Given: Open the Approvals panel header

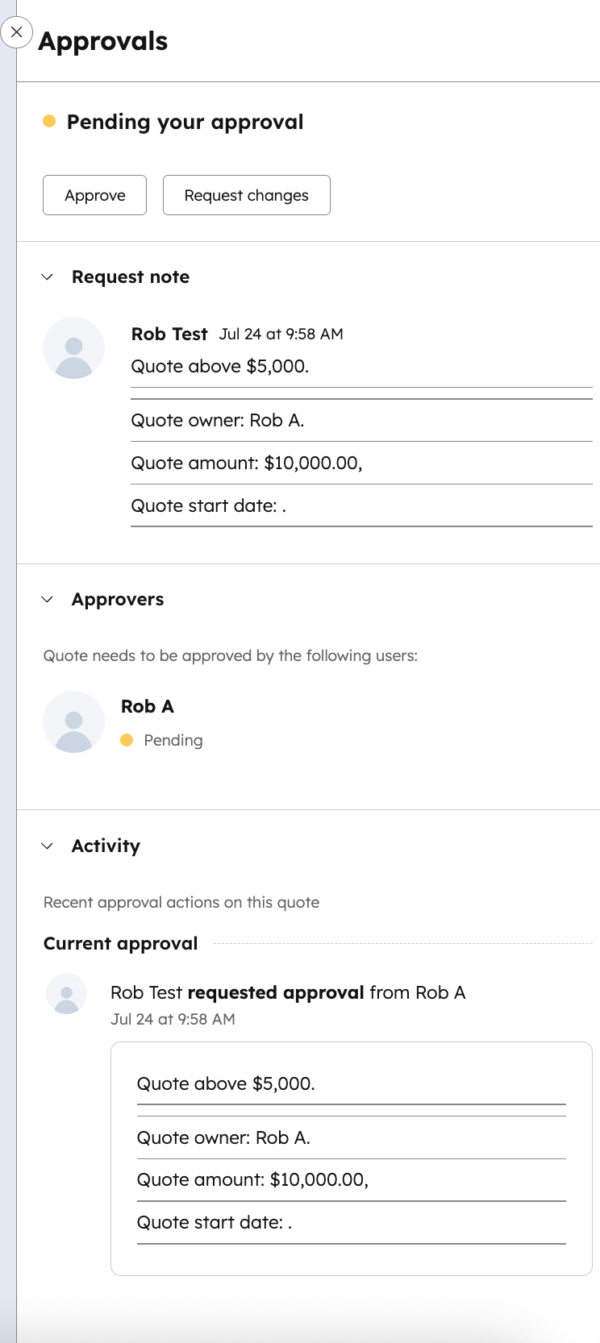Looking at the screenshot, I should click(102, 41).
